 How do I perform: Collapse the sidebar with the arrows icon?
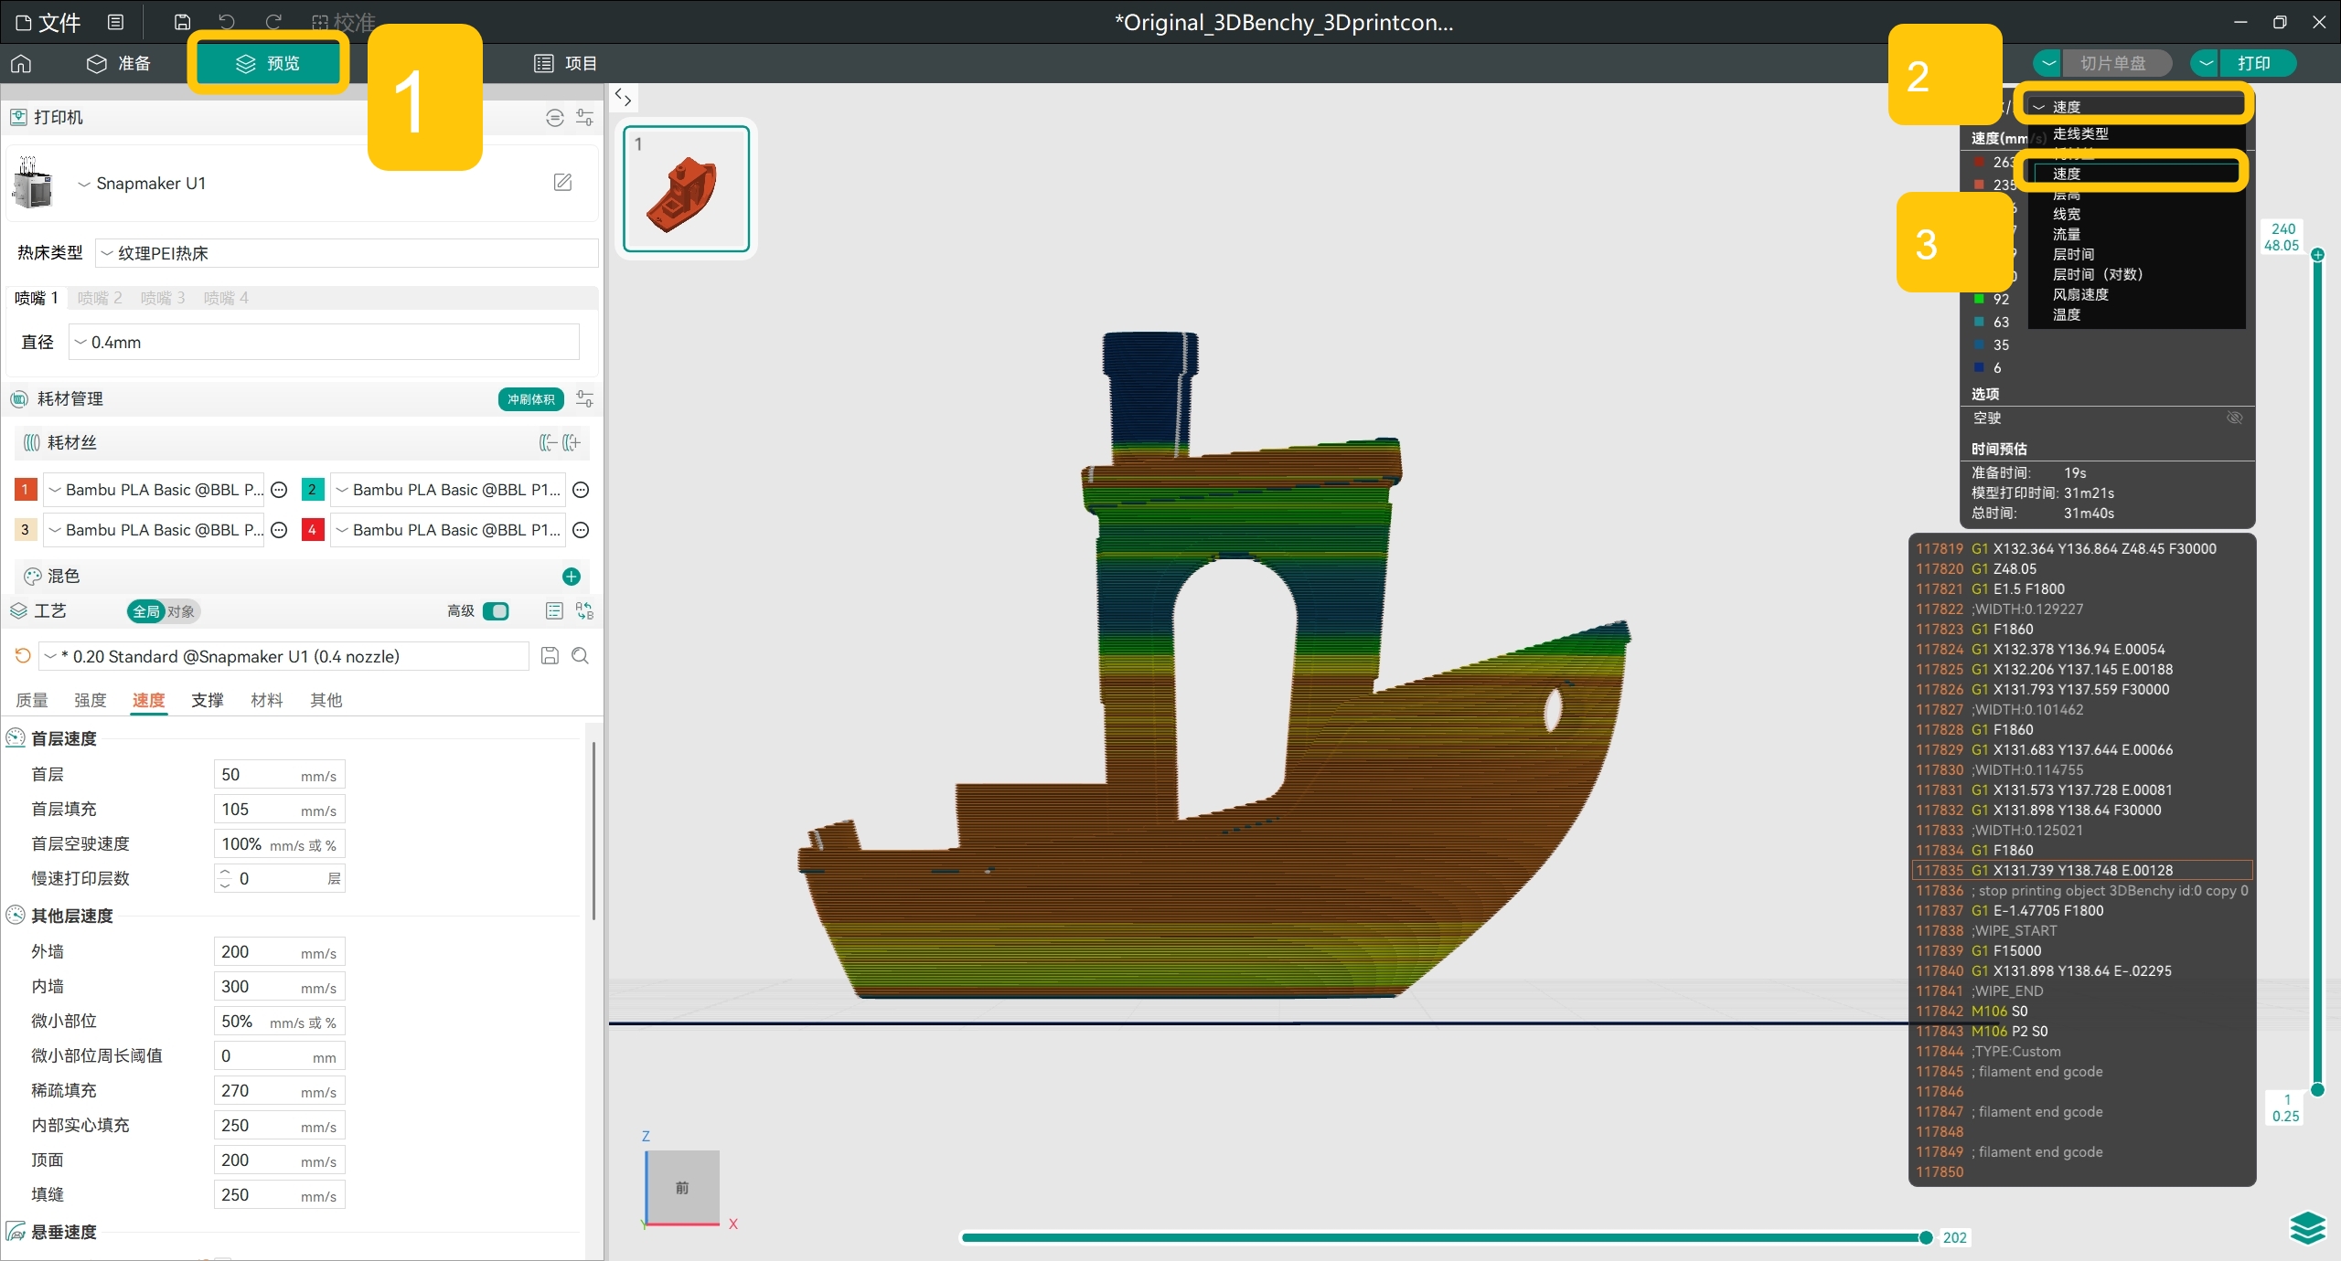(623, 97)
